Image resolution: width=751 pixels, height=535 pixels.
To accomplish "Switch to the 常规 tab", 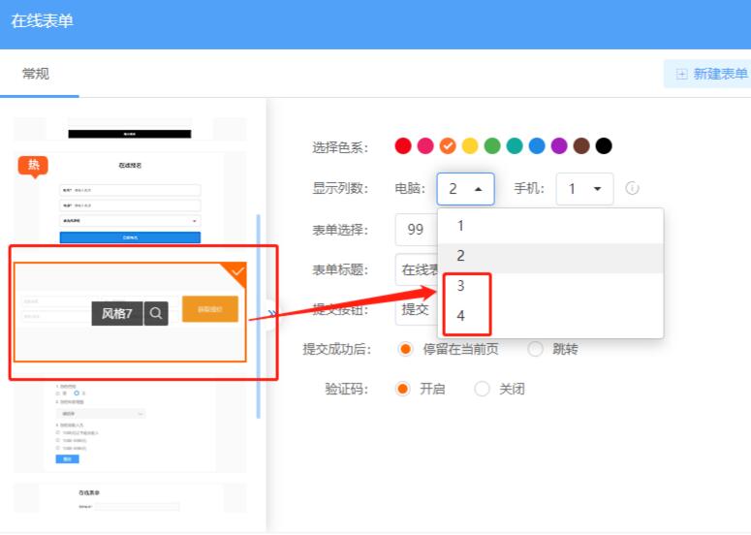I will (36, 74).
